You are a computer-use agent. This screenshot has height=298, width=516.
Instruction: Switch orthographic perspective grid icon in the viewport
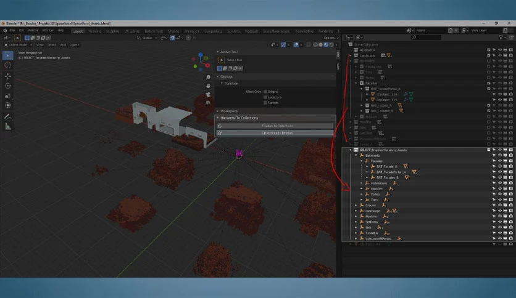(208, 103)
